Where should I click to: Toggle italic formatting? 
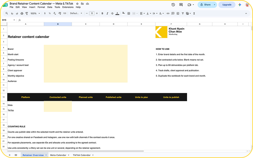click(107, 13)
